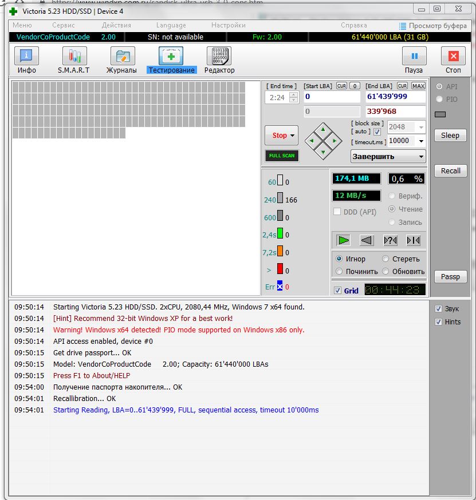Click the End LBA CUR button
Image resolution: width=476 pixels, height=500 pixels.
tap(402, 86)
